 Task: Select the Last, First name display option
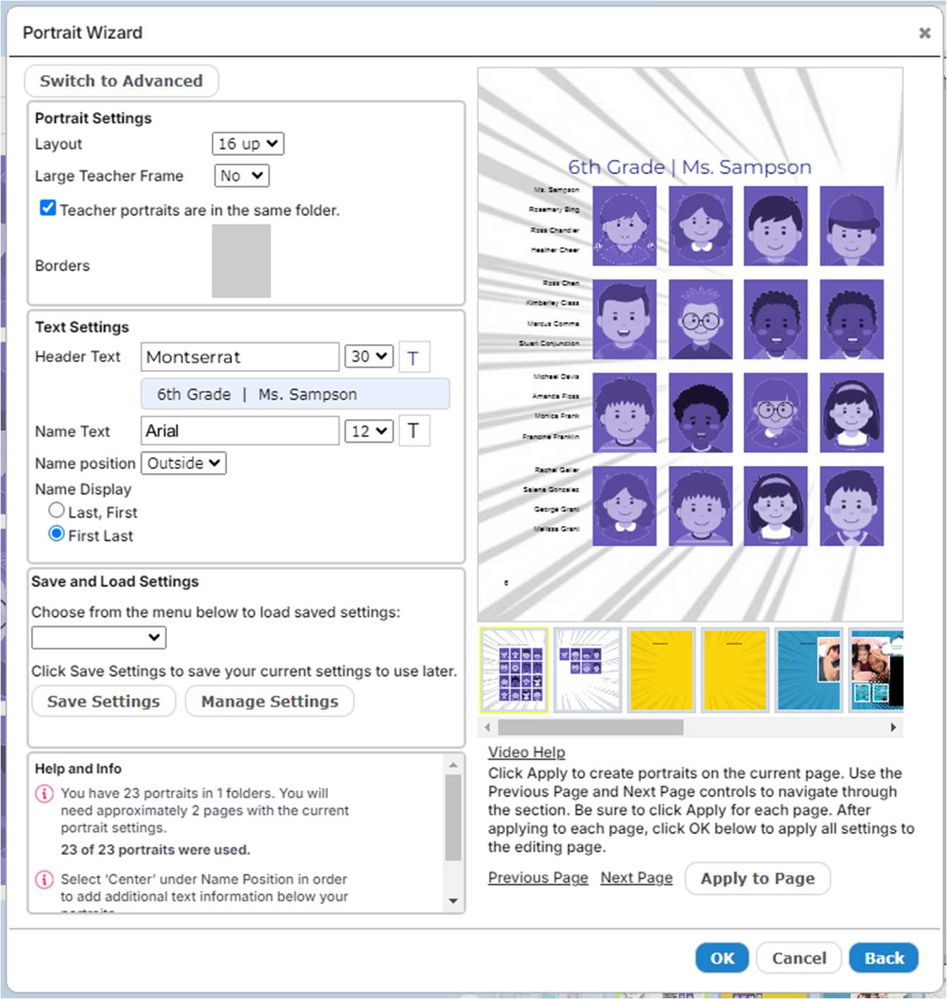tap(57, 510)
